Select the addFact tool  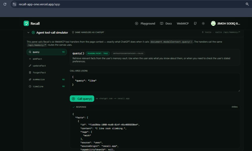point(47,59)
